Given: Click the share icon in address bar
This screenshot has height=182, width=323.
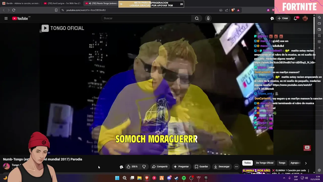Looking at the screenshot, I should pos(226,10).
